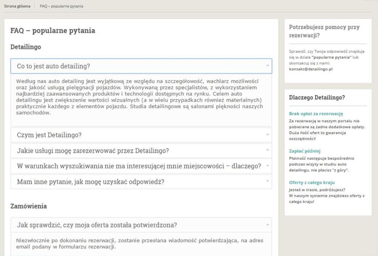The height and width of the screenshot is (256, 378).
Task: Click chevron icon beside 'Mam inne pytanie'
Action: coord(267,181)
